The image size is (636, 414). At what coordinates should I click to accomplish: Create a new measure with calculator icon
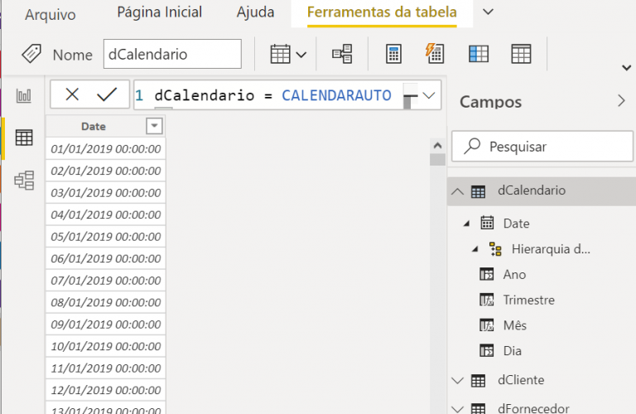click(x=394, y=55)
